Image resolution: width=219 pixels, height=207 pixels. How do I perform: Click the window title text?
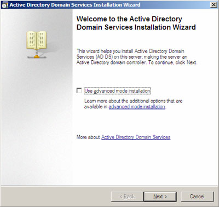[x=75, y=5]
